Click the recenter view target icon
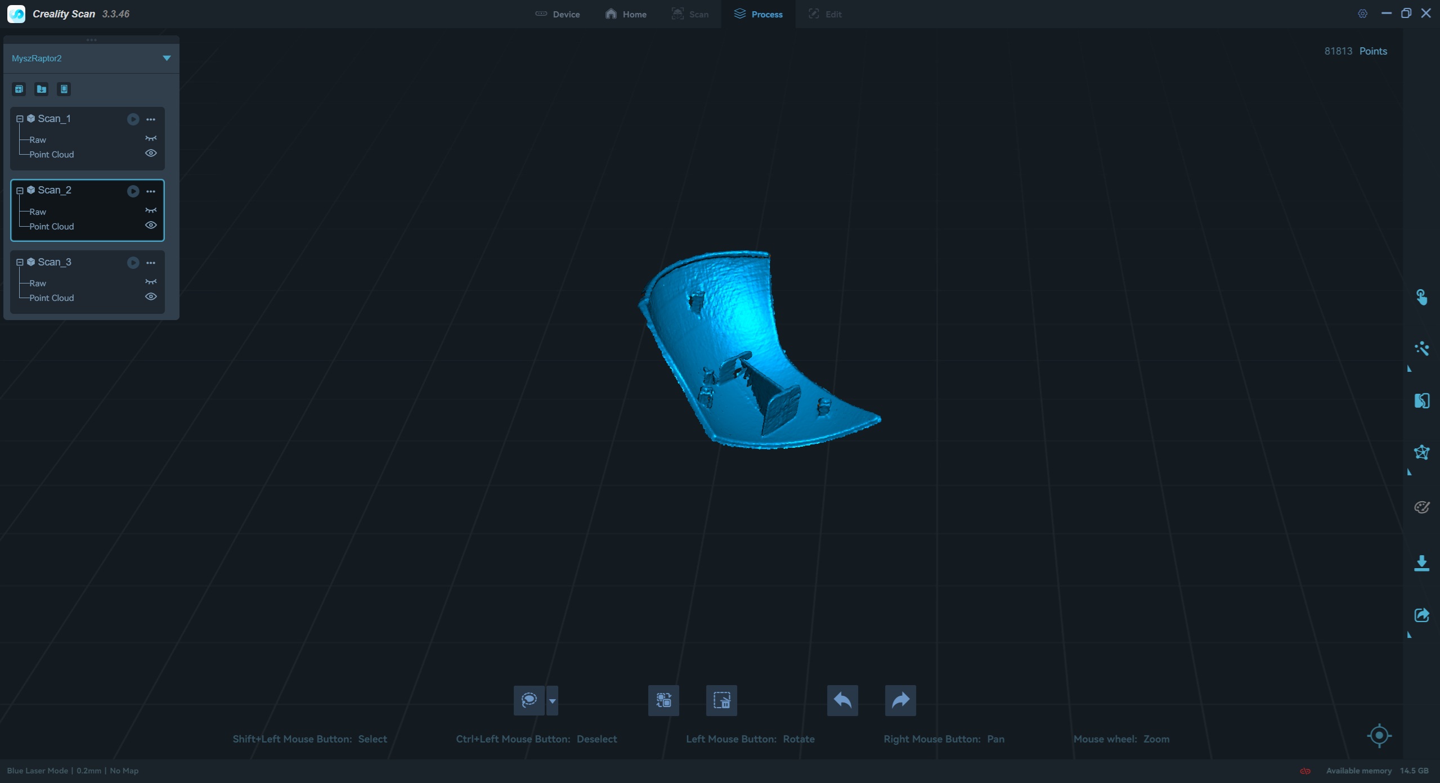The width and height of the screenshot is (1440, 783). pos(1379,735)
